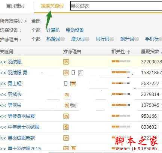Click the value 1375045
Image resolution: width=162 pixels, height=153 pixels.
(150, 105)
